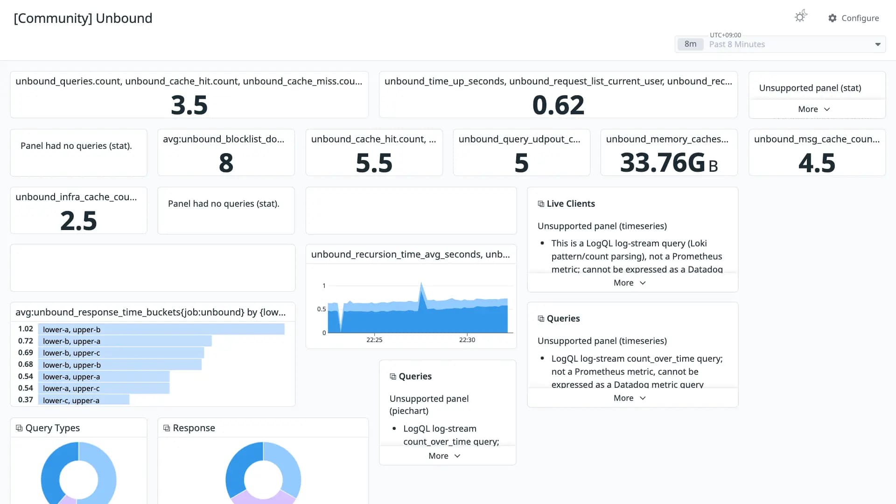
Task: Click the lower-a, upper-c bar row
Action: click(x=104, y=388)
